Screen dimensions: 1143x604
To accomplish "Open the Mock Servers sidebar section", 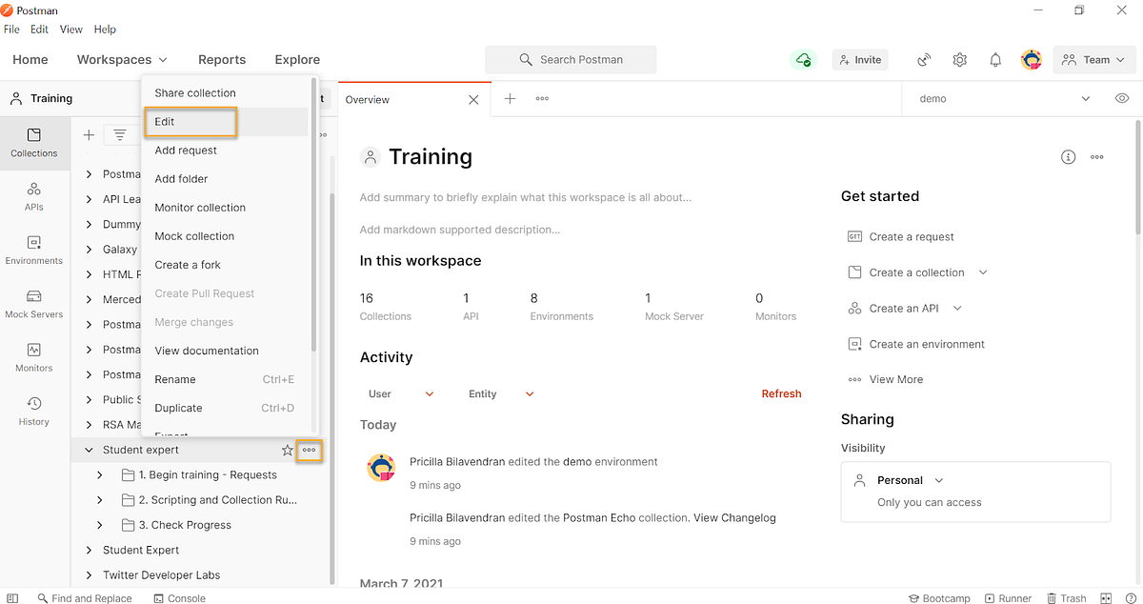I will pos(34,304).
